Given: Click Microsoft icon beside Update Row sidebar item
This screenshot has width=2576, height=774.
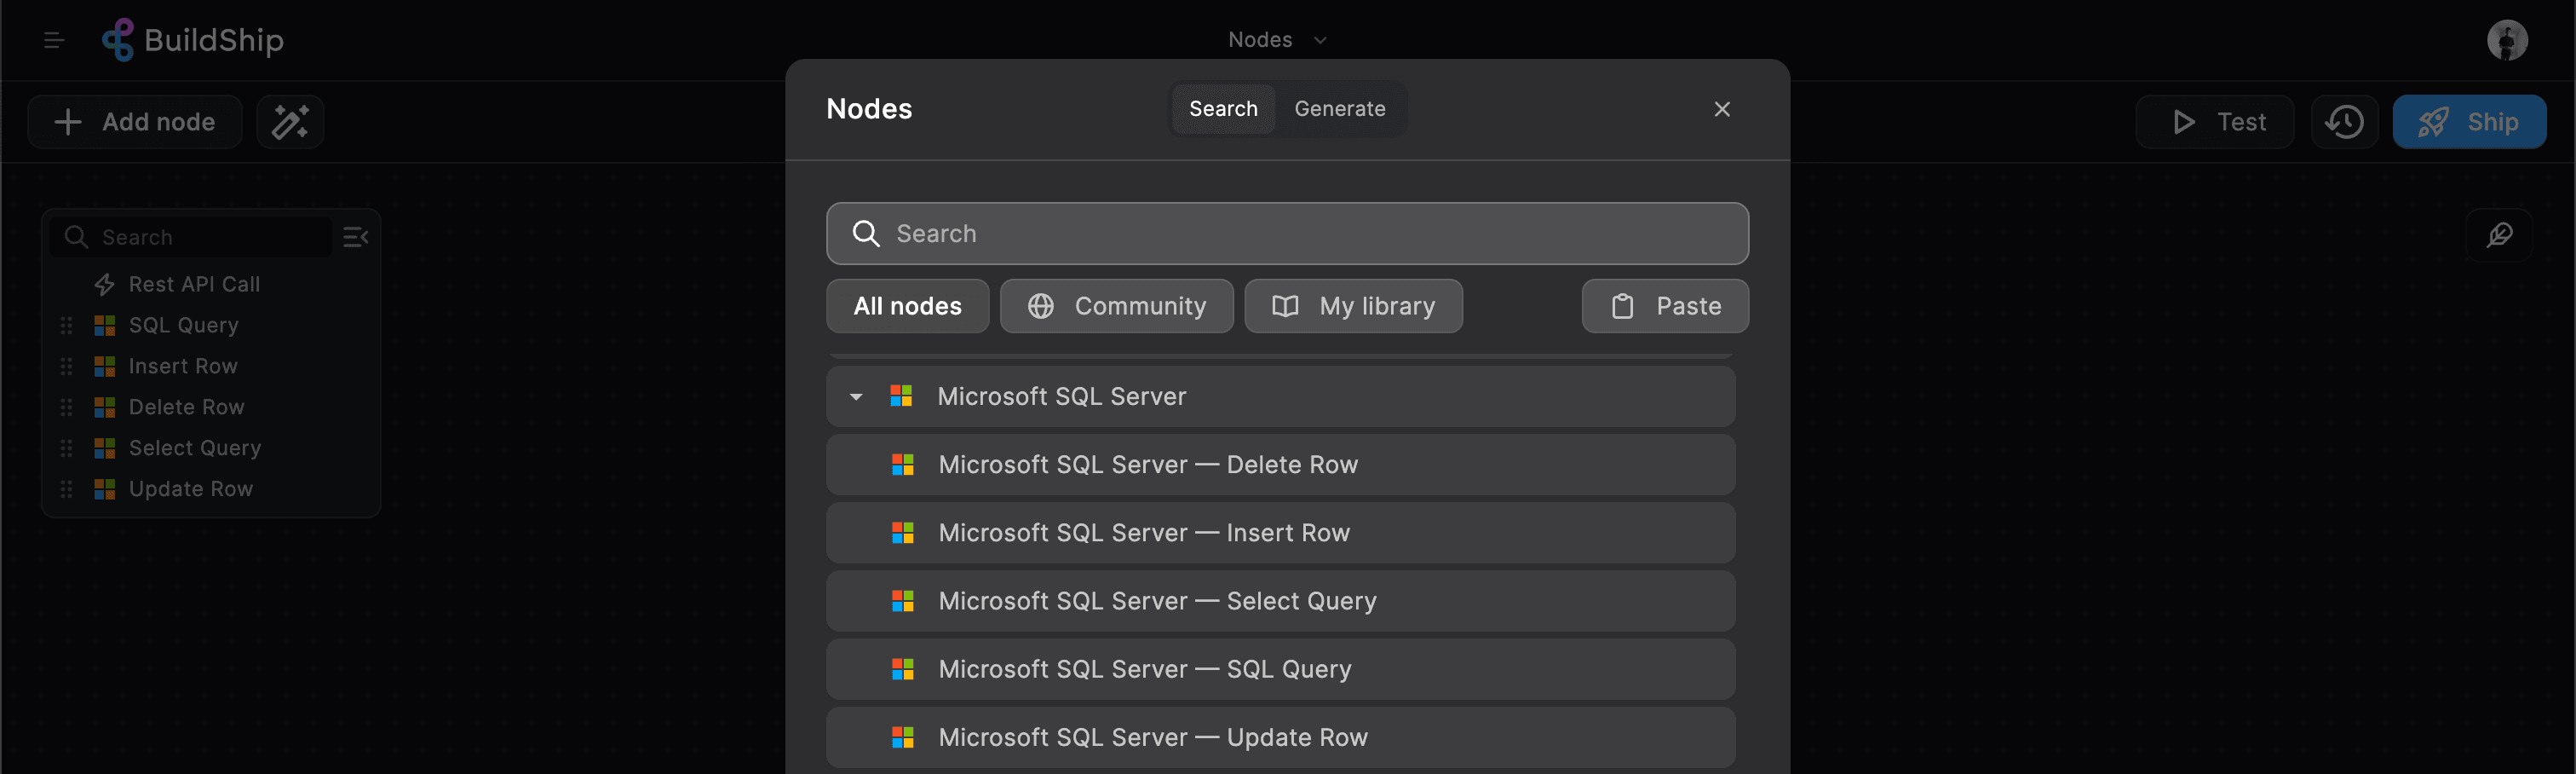Looking at the screenshot, I should click(x=104, y=489).
